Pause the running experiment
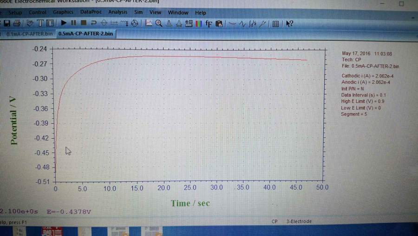This screenshot has height=236, width=418. click(73, 23)
